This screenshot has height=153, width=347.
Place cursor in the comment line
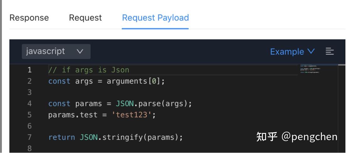(x=88, y=70)
